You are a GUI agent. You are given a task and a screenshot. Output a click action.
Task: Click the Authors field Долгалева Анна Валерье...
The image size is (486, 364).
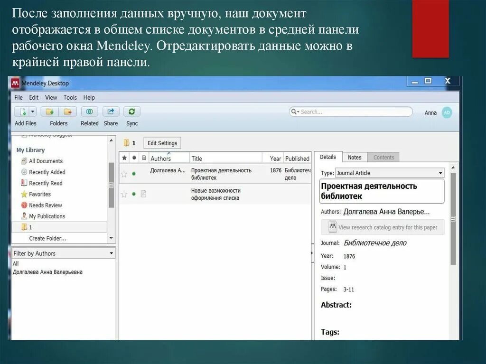(386, 212)
